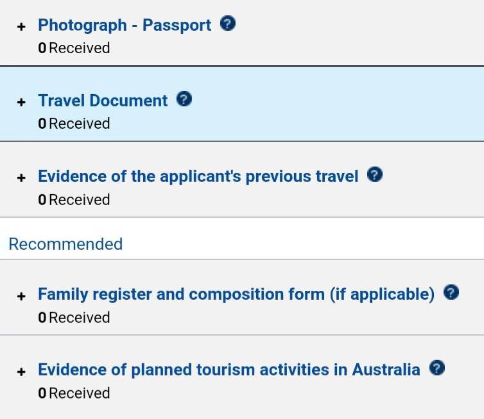This screenshot has width=484, height=419.
Task: Open Evidence of planned tourism activities in Australia
Action: 229,370
